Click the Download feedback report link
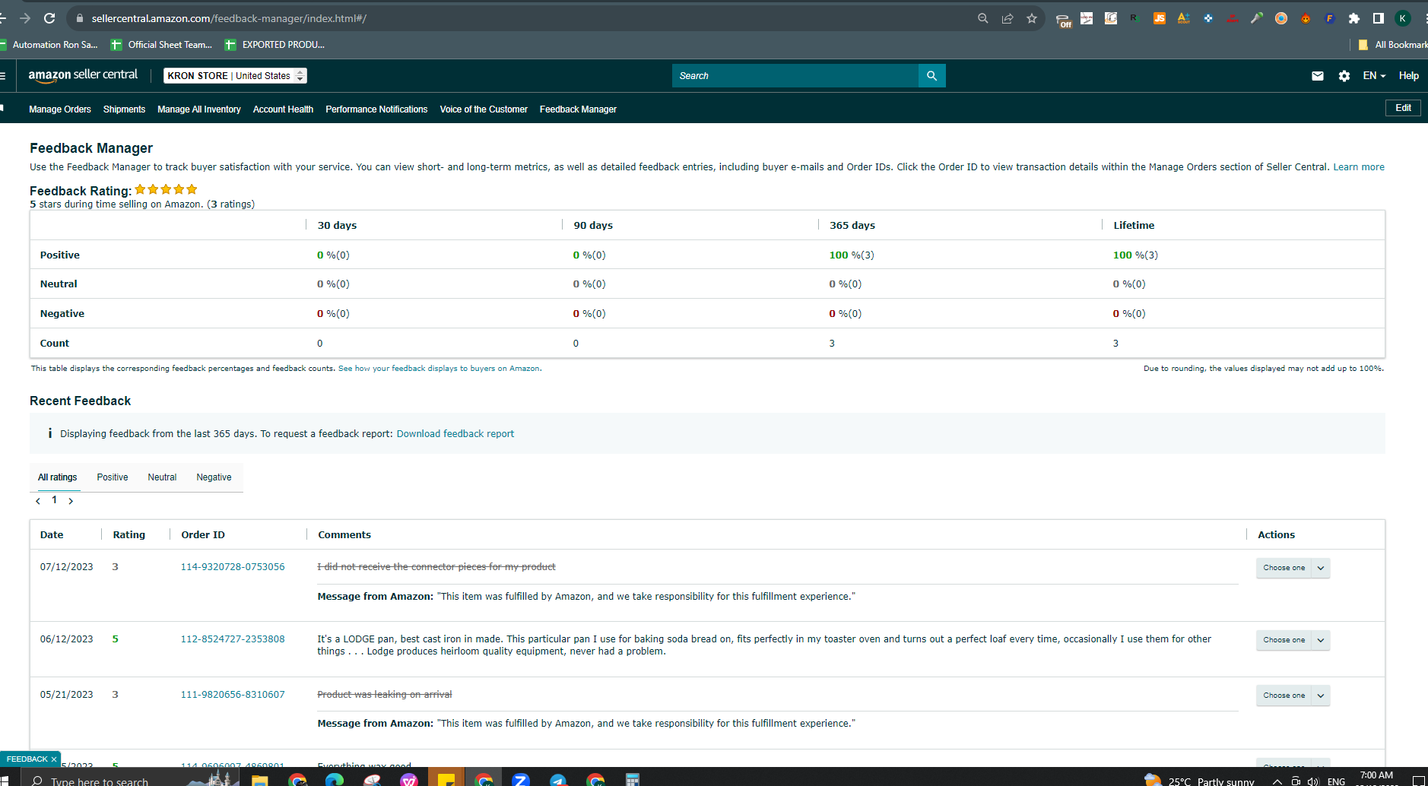1428x786 pixels. click(x=455, y=434)
